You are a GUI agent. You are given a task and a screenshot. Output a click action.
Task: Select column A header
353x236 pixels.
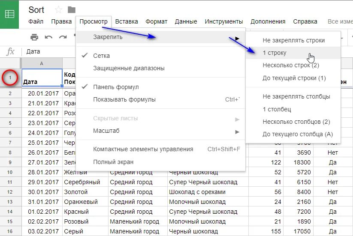[42, 63]
